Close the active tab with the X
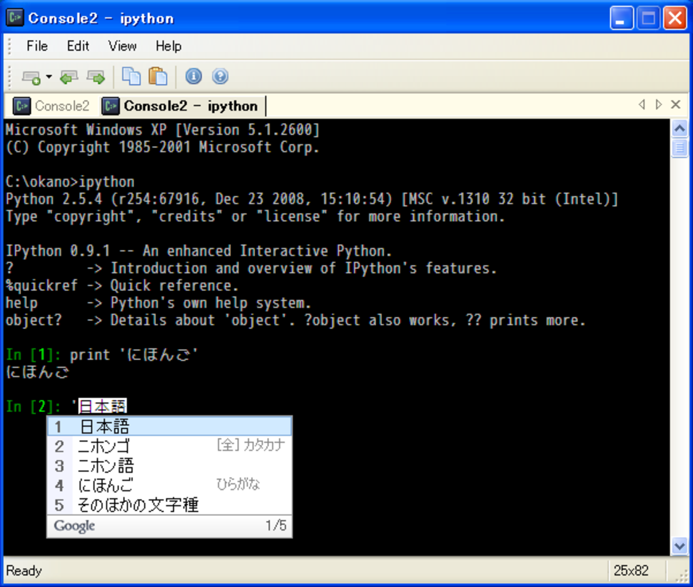693x587 pixels. click(675, 104)
